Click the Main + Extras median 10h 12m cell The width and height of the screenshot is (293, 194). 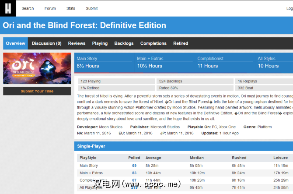[197, 173]
